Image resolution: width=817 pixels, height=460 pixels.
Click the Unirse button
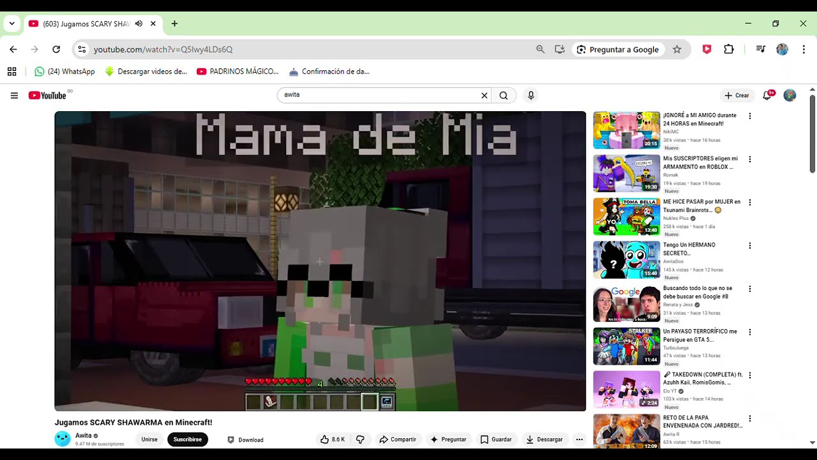tap(149, 440)
